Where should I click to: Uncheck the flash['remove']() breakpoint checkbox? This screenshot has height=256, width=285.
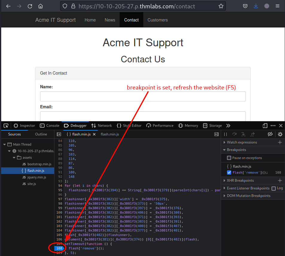(x=229, y=172)
